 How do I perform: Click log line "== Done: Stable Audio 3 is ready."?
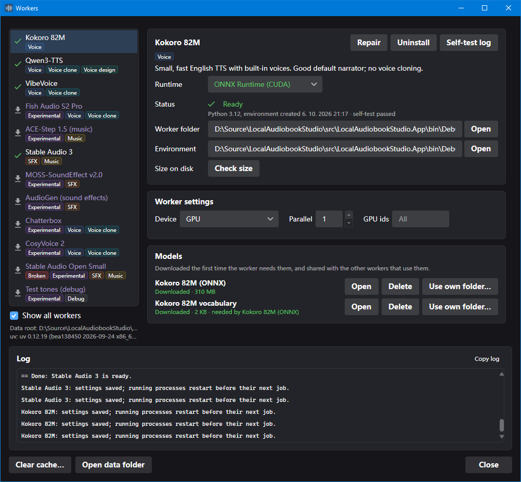[x=76, y=376]
